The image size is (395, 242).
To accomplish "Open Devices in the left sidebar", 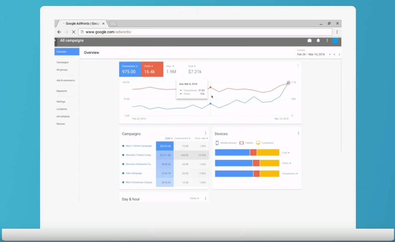I will pos(60,124).
